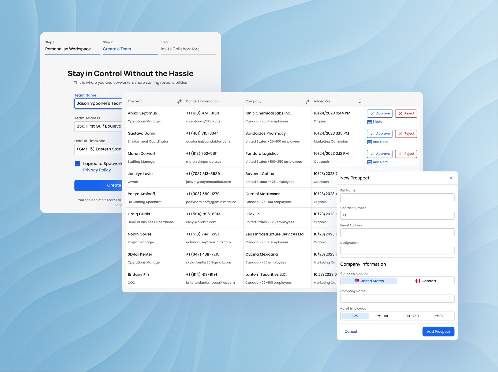Toggle the agree to Spotwork checkbox
498x372 pixels.
[x=77, y=164]
